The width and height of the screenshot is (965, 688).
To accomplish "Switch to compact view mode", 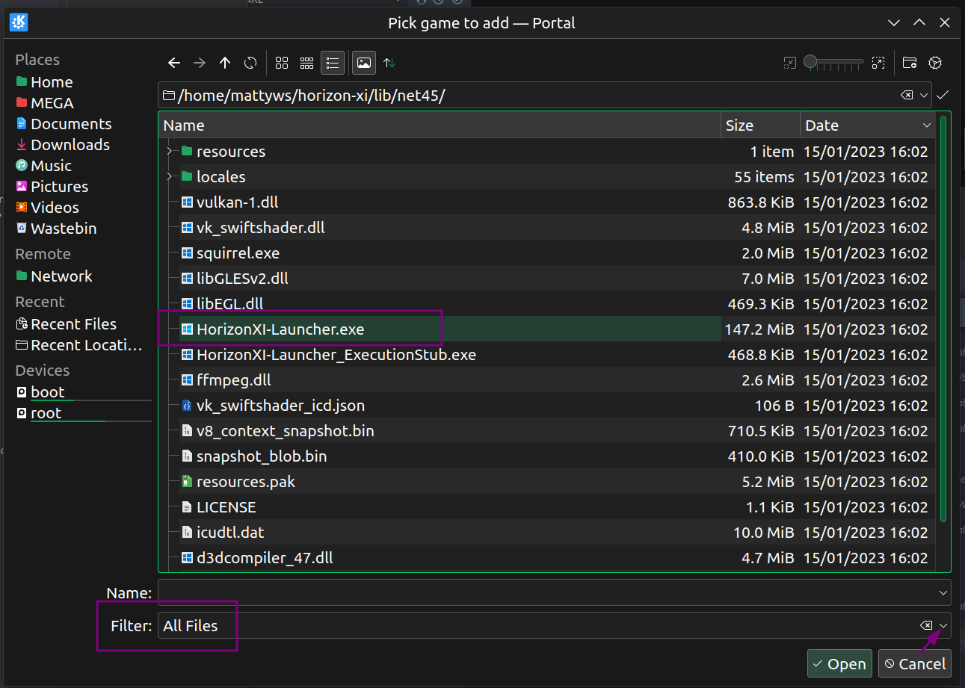I will click(306, 63).
